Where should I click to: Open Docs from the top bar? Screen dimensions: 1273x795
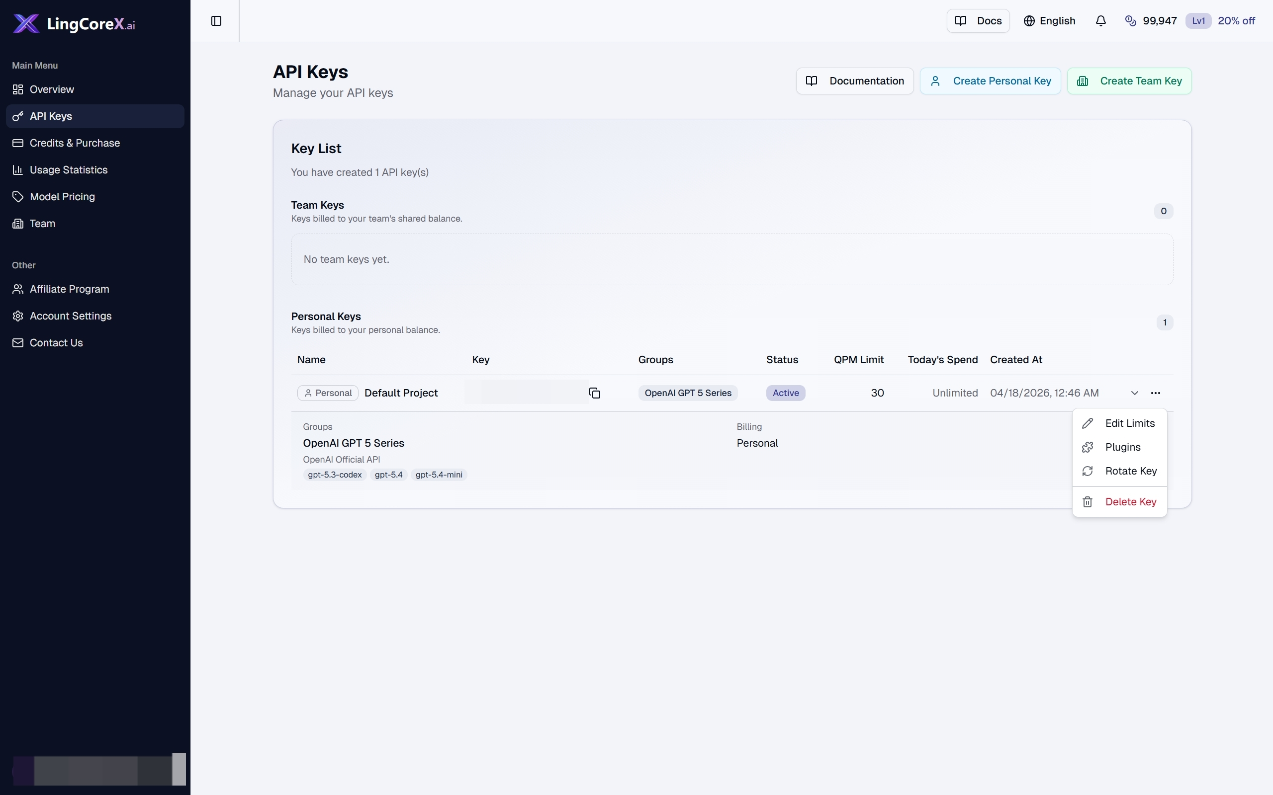(x=978, y=21)
